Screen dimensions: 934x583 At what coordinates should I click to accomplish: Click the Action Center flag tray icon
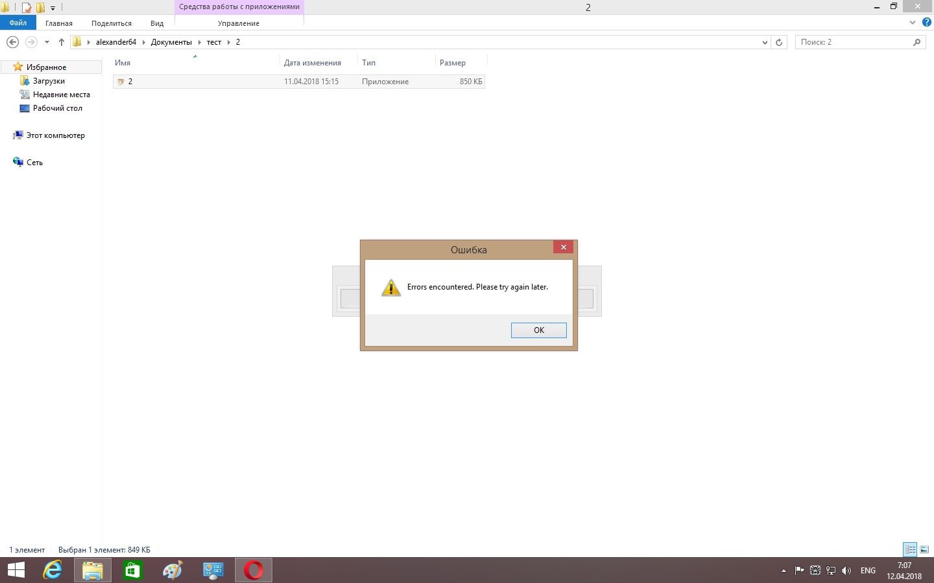pos(799,571)
